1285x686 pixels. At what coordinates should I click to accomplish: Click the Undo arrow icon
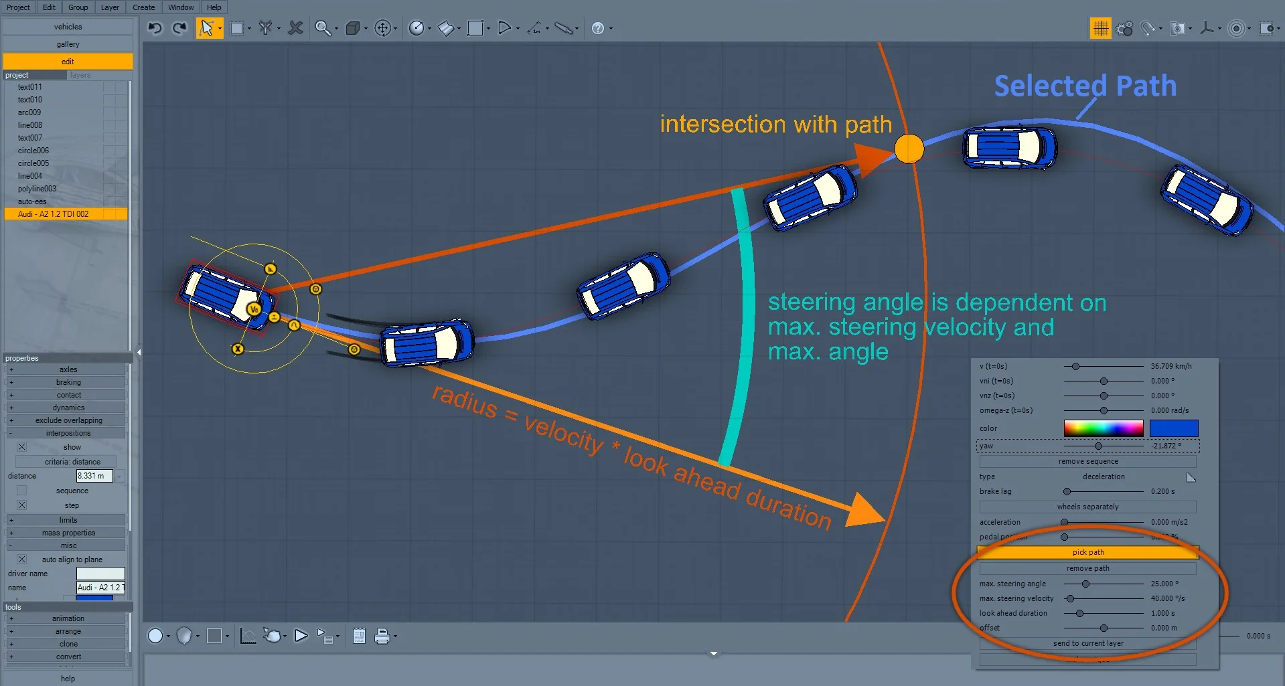[x=155, y=28]
